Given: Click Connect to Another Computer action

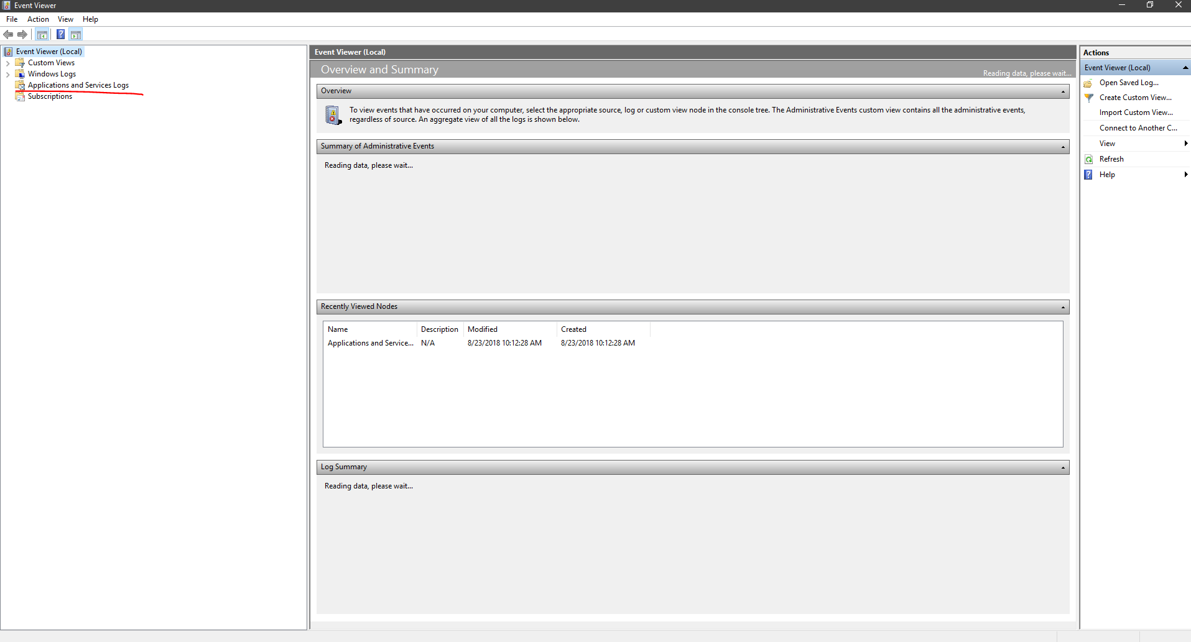Looking at the screenshot, I should click(1138, 128).
